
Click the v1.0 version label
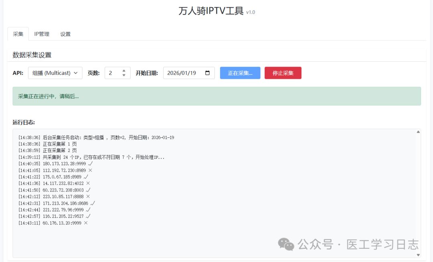click(x=251, y=12)
